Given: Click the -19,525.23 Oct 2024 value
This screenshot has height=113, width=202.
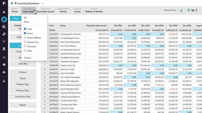Looking at the screenshot, I should click(x=173, y=34).
